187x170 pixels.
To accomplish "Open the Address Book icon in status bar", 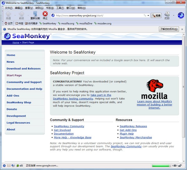I will coord(17,166).
